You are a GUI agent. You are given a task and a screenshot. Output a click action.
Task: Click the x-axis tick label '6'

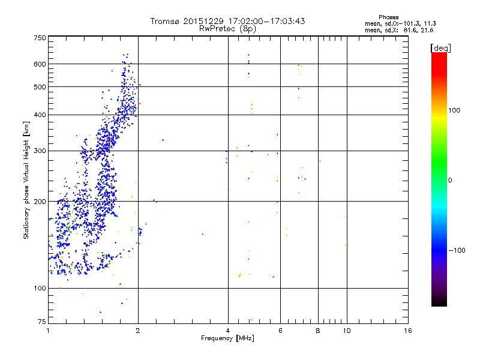[280, 331]
